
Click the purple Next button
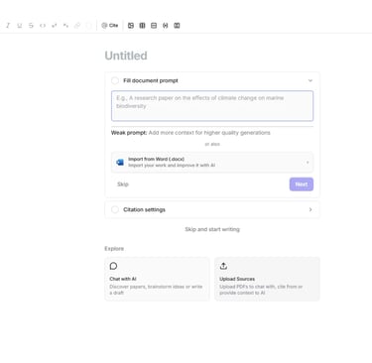[302, 184]
